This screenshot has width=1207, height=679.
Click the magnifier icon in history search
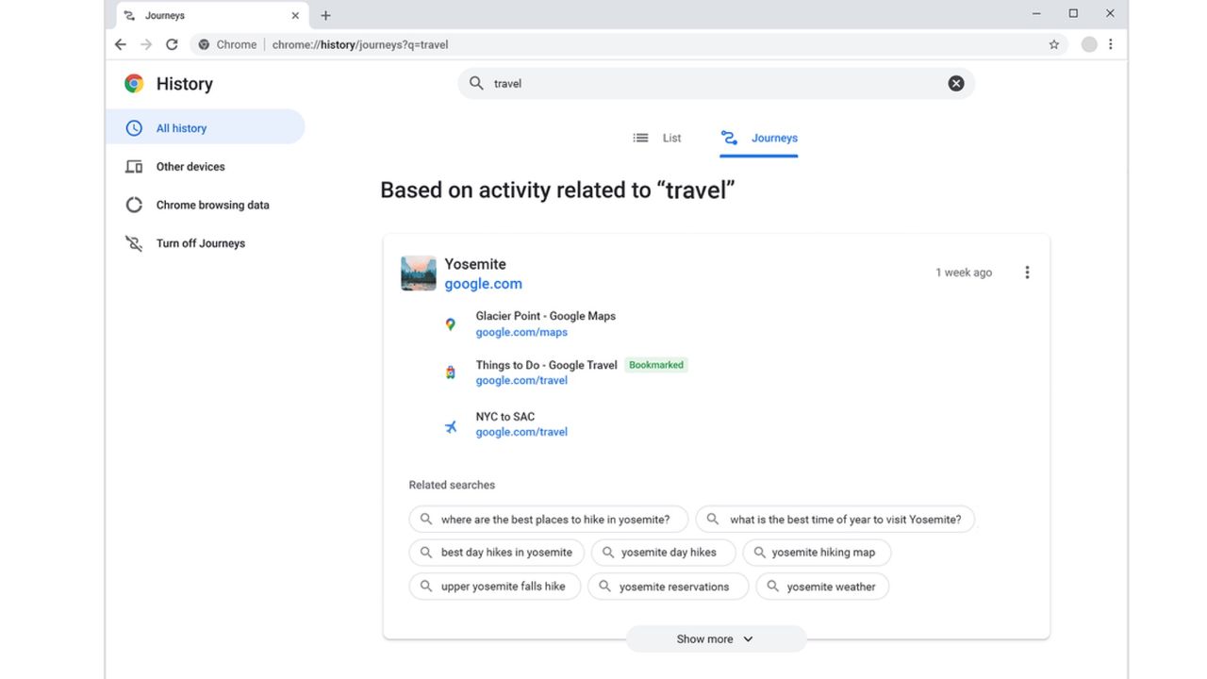476,84
